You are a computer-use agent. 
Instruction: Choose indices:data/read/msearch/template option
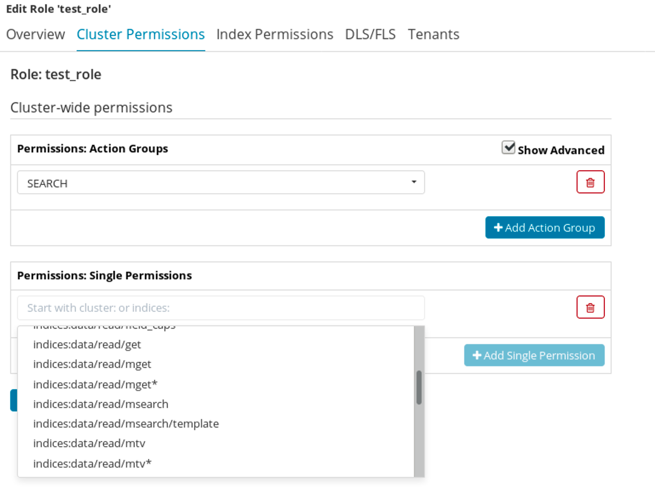(x=216, y=424)
